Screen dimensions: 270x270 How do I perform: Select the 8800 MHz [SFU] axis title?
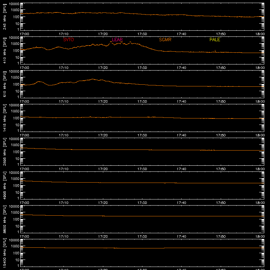coord(4,219)
